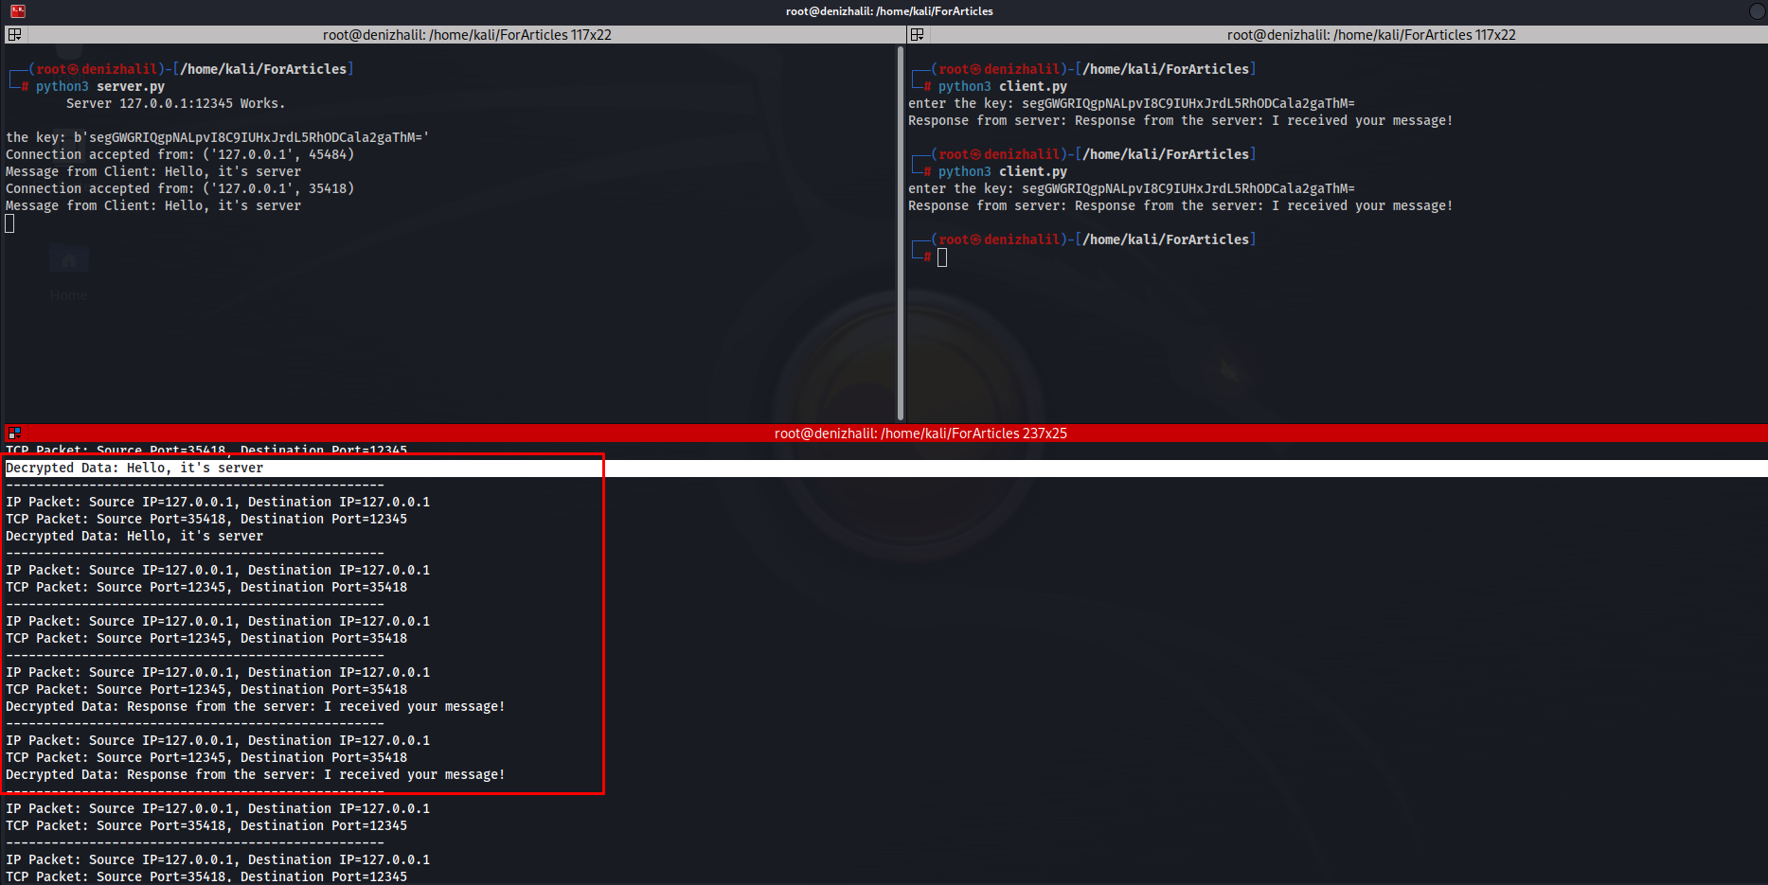The image size is (1768, 885).
Task: Click the server pane's vertical scrollbar
Action: pyautogui.click(x=901, y=232)
